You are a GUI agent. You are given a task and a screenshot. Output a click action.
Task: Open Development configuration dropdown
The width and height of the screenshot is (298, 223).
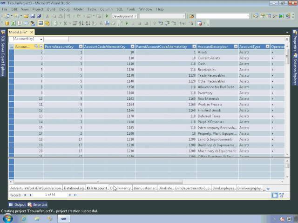pos(135,16)
